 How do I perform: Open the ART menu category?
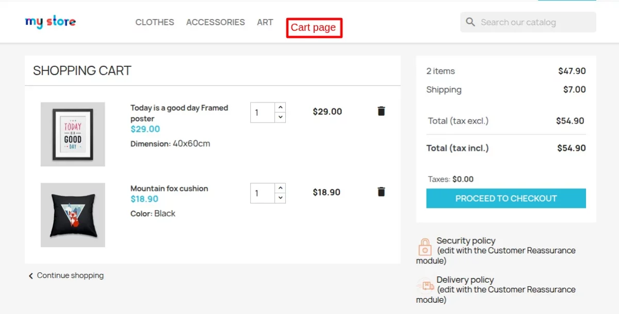(265, 22)
